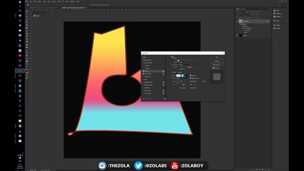Viewport: 304px width, 171px height.
Task: Open the Filter menu
Action: [59, 1]
